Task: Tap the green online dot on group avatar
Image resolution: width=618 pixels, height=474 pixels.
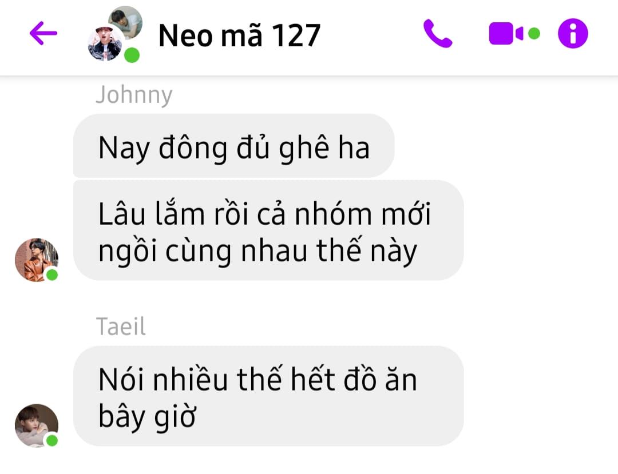Action: (x=132, y=55)
